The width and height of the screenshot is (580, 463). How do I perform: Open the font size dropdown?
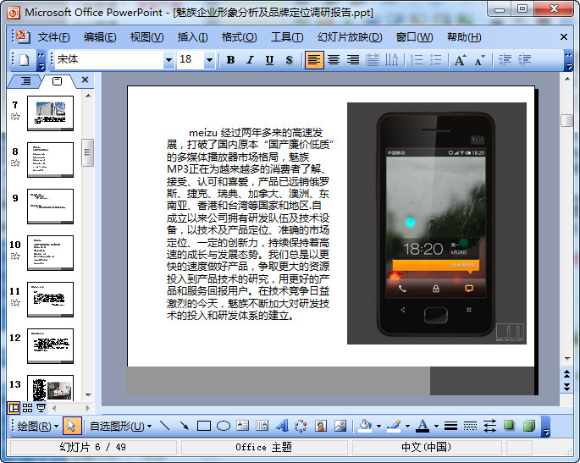coord(209,60)
